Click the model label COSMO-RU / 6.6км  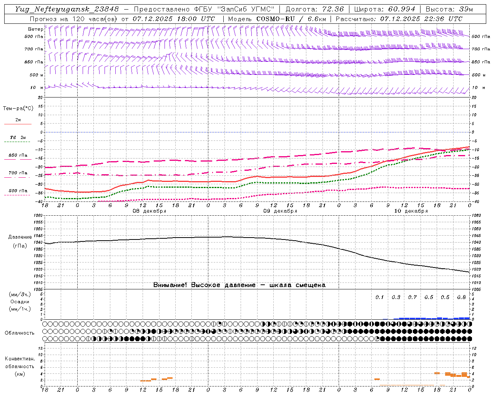[291, 19]
